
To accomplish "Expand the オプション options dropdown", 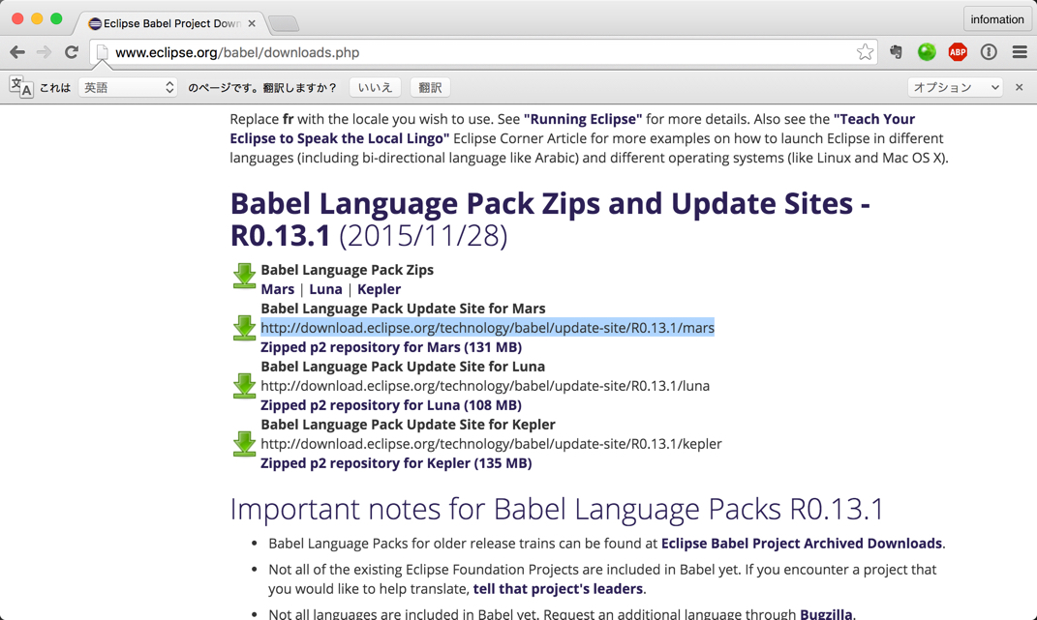I will tap(955, 87).
